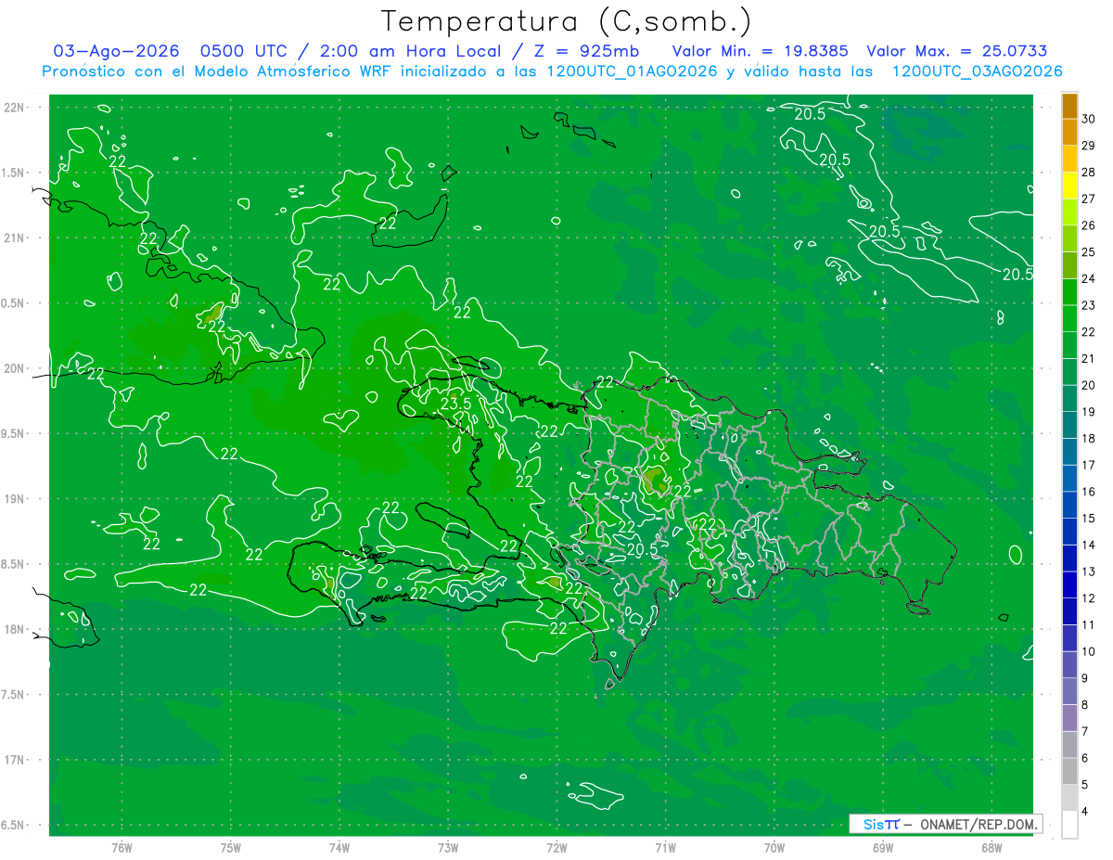This screenshot has height=860, width=1113.
Task: Click the '21N' latitude axis label
Action: pyautogui.click(x=16, y=237)
